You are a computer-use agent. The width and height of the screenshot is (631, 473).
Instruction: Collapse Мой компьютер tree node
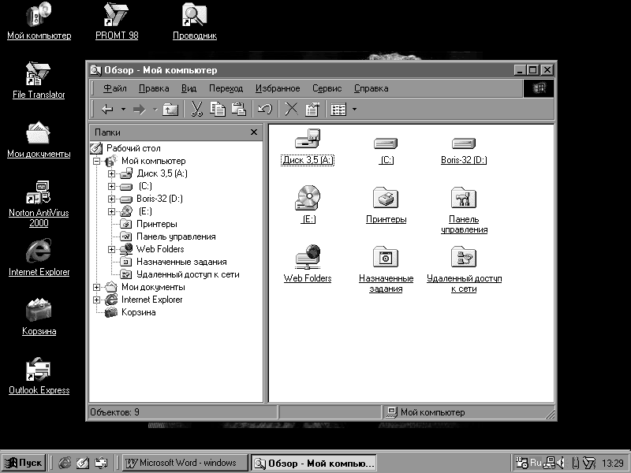[96, 162]
